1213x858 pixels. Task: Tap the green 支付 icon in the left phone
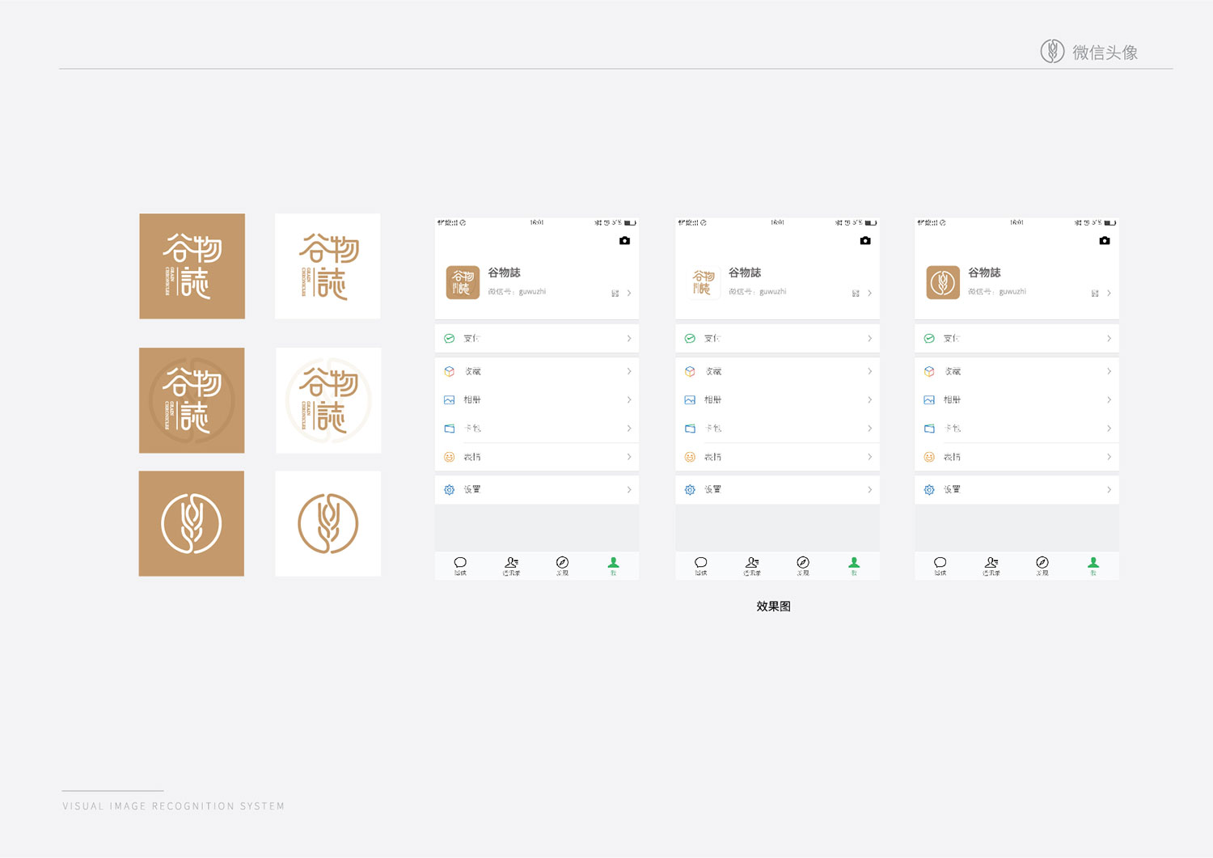450,339
